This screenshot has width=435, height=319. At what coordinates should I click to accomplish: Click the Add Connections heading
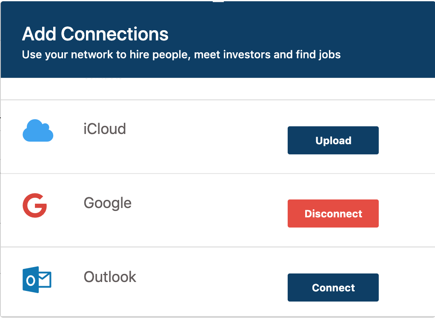pos(95,34)
